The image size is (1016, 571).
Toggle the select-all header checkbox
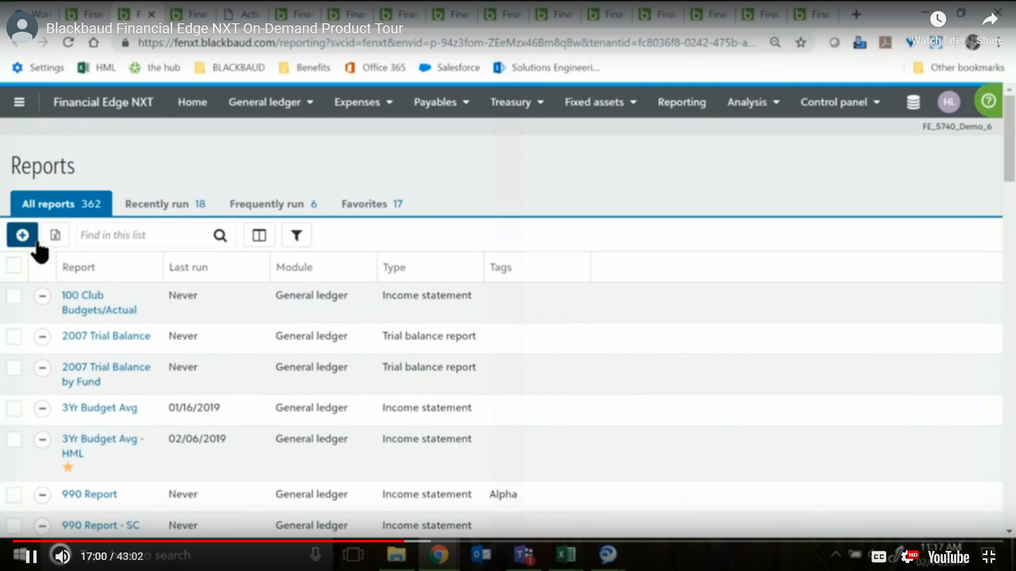click(x=14, y=265)
